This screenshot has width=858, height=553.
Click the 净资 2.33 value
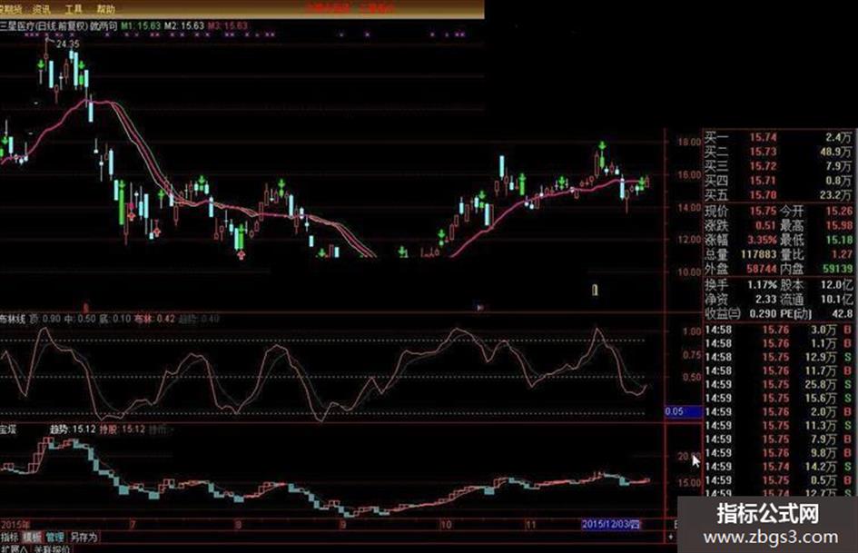click(766, 299)
